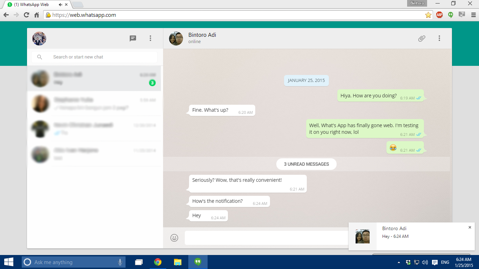Click the Bintoro Adi name in chat header
Screen dimensions: 479x269
pos(202,35)
